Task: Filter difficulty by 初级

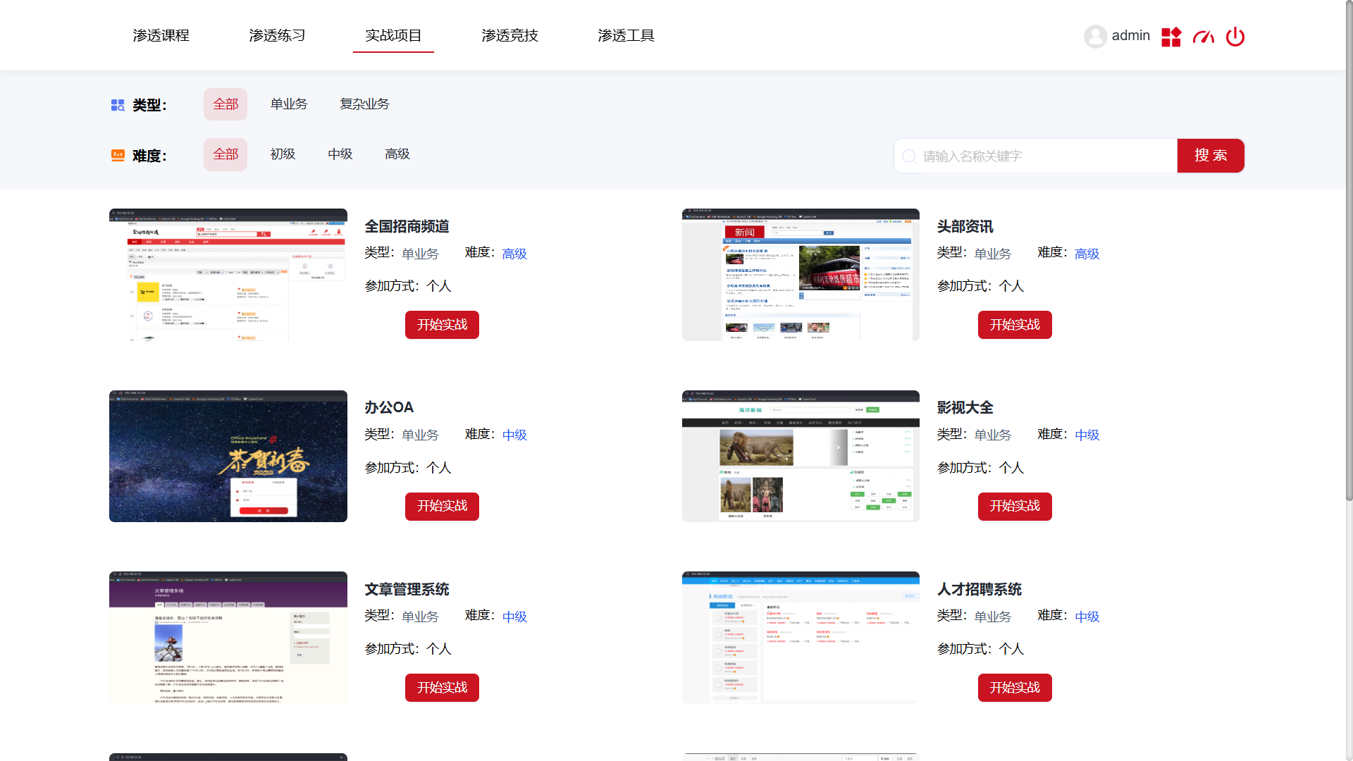Action: tap(283, 154)
